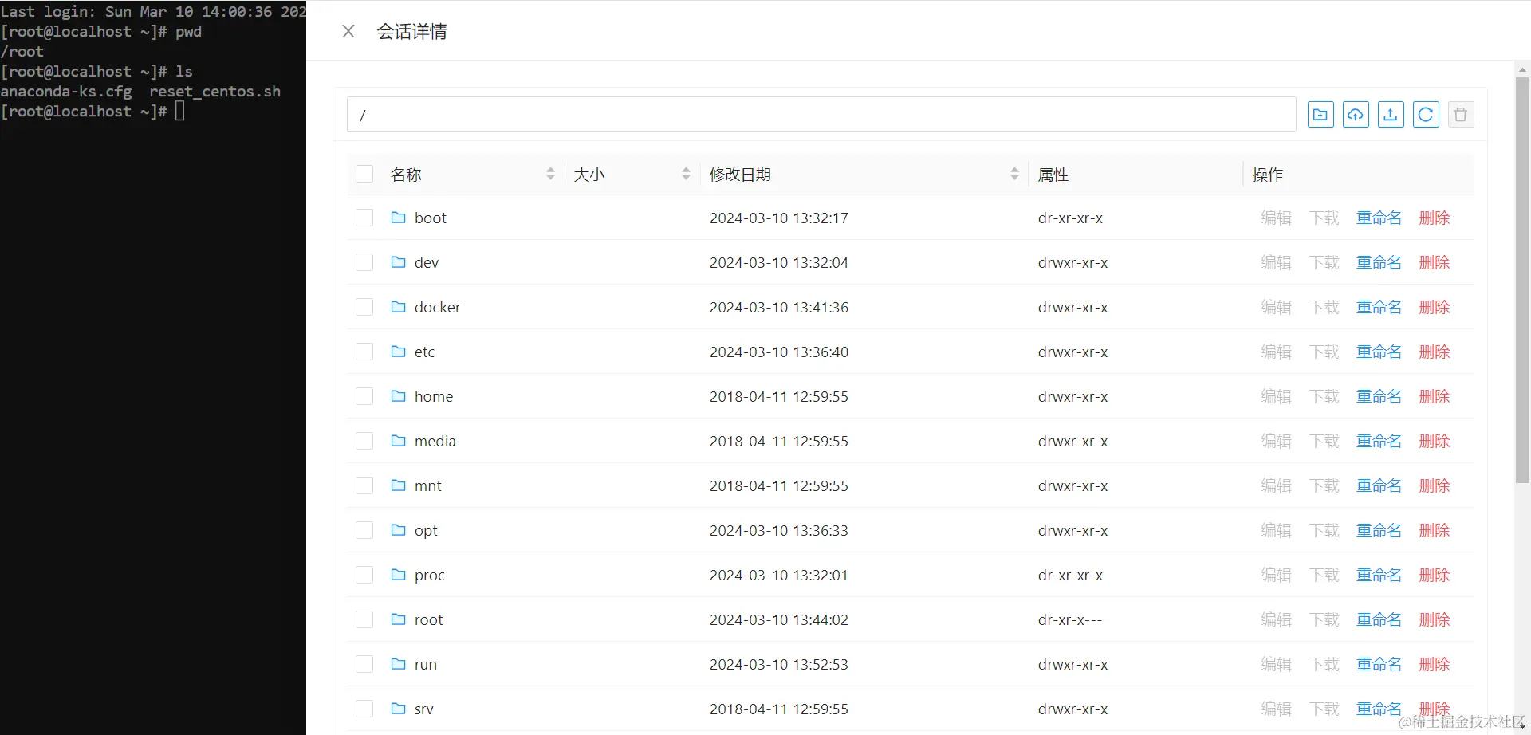Check the box for the boot row
Viewport: 1531px width, 735px height.
tap(364, 218)
